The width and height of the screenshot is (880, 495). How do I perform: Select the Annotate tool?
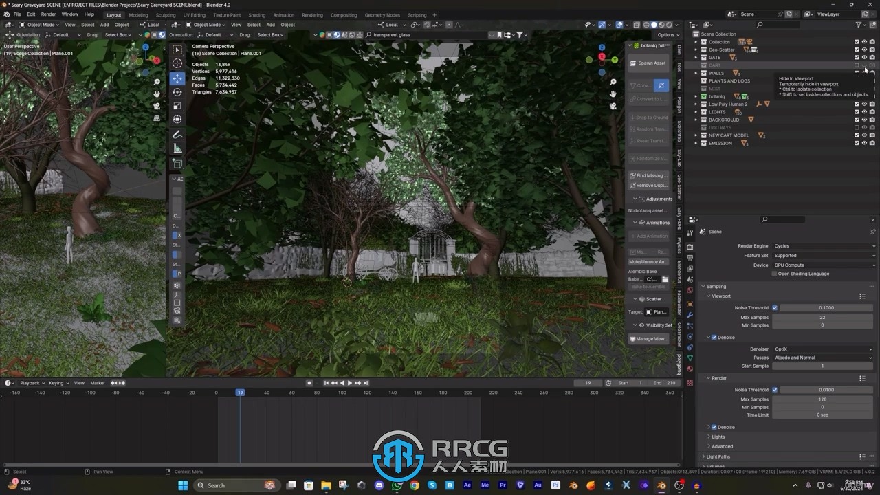click(x=177, y=135)
